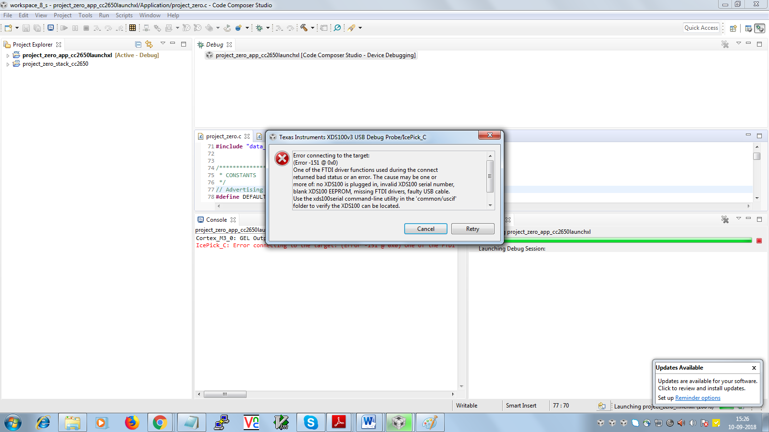
Task: Click the New file toolbar icon
Action: (x=8, y=28)
